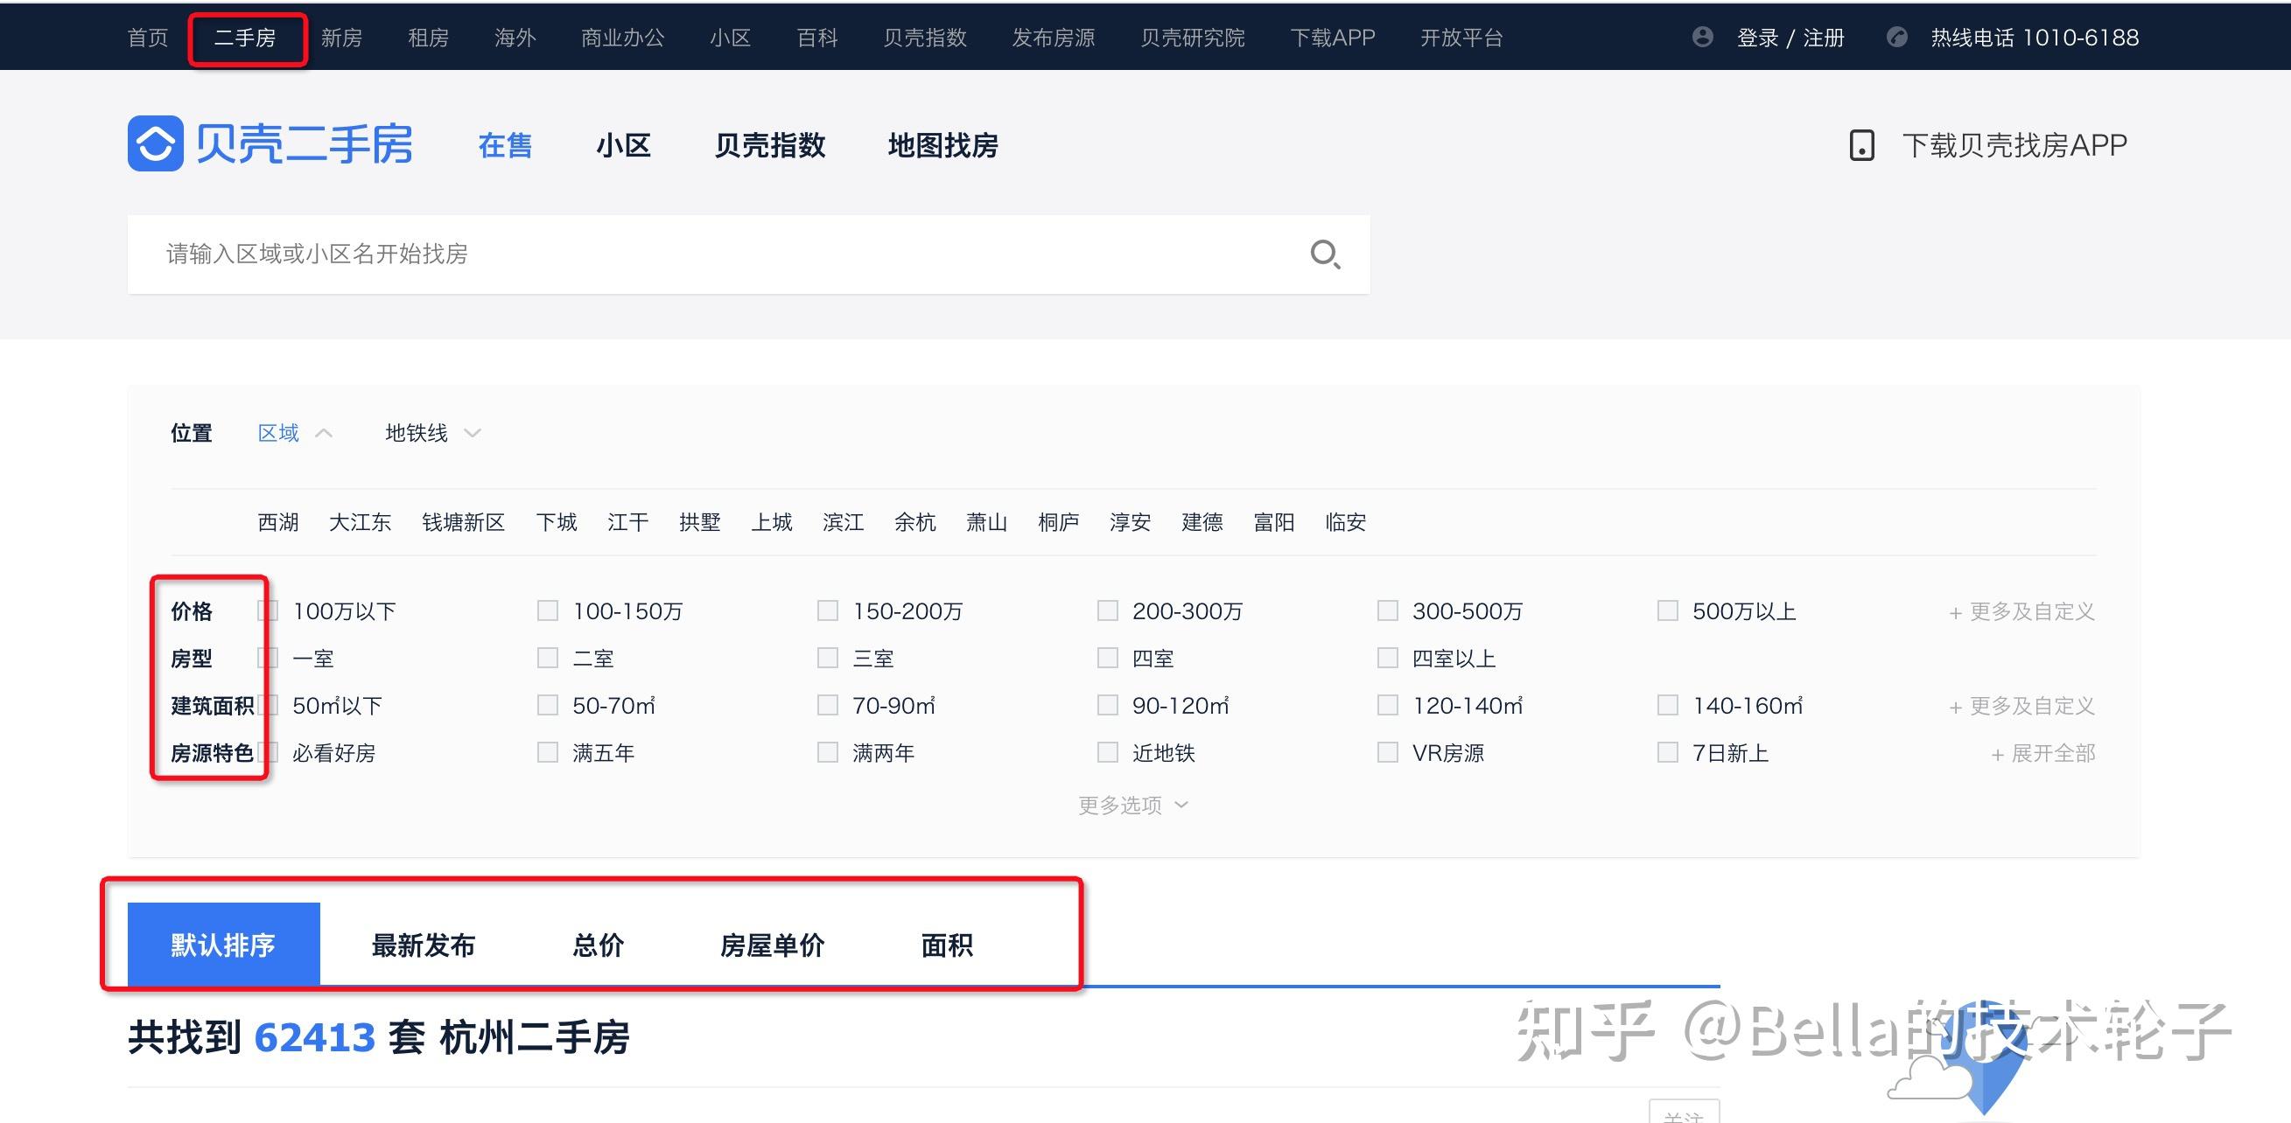Sort listings by 总价
This screenshot has height=1123, width=2291.
tap(599, 945)
